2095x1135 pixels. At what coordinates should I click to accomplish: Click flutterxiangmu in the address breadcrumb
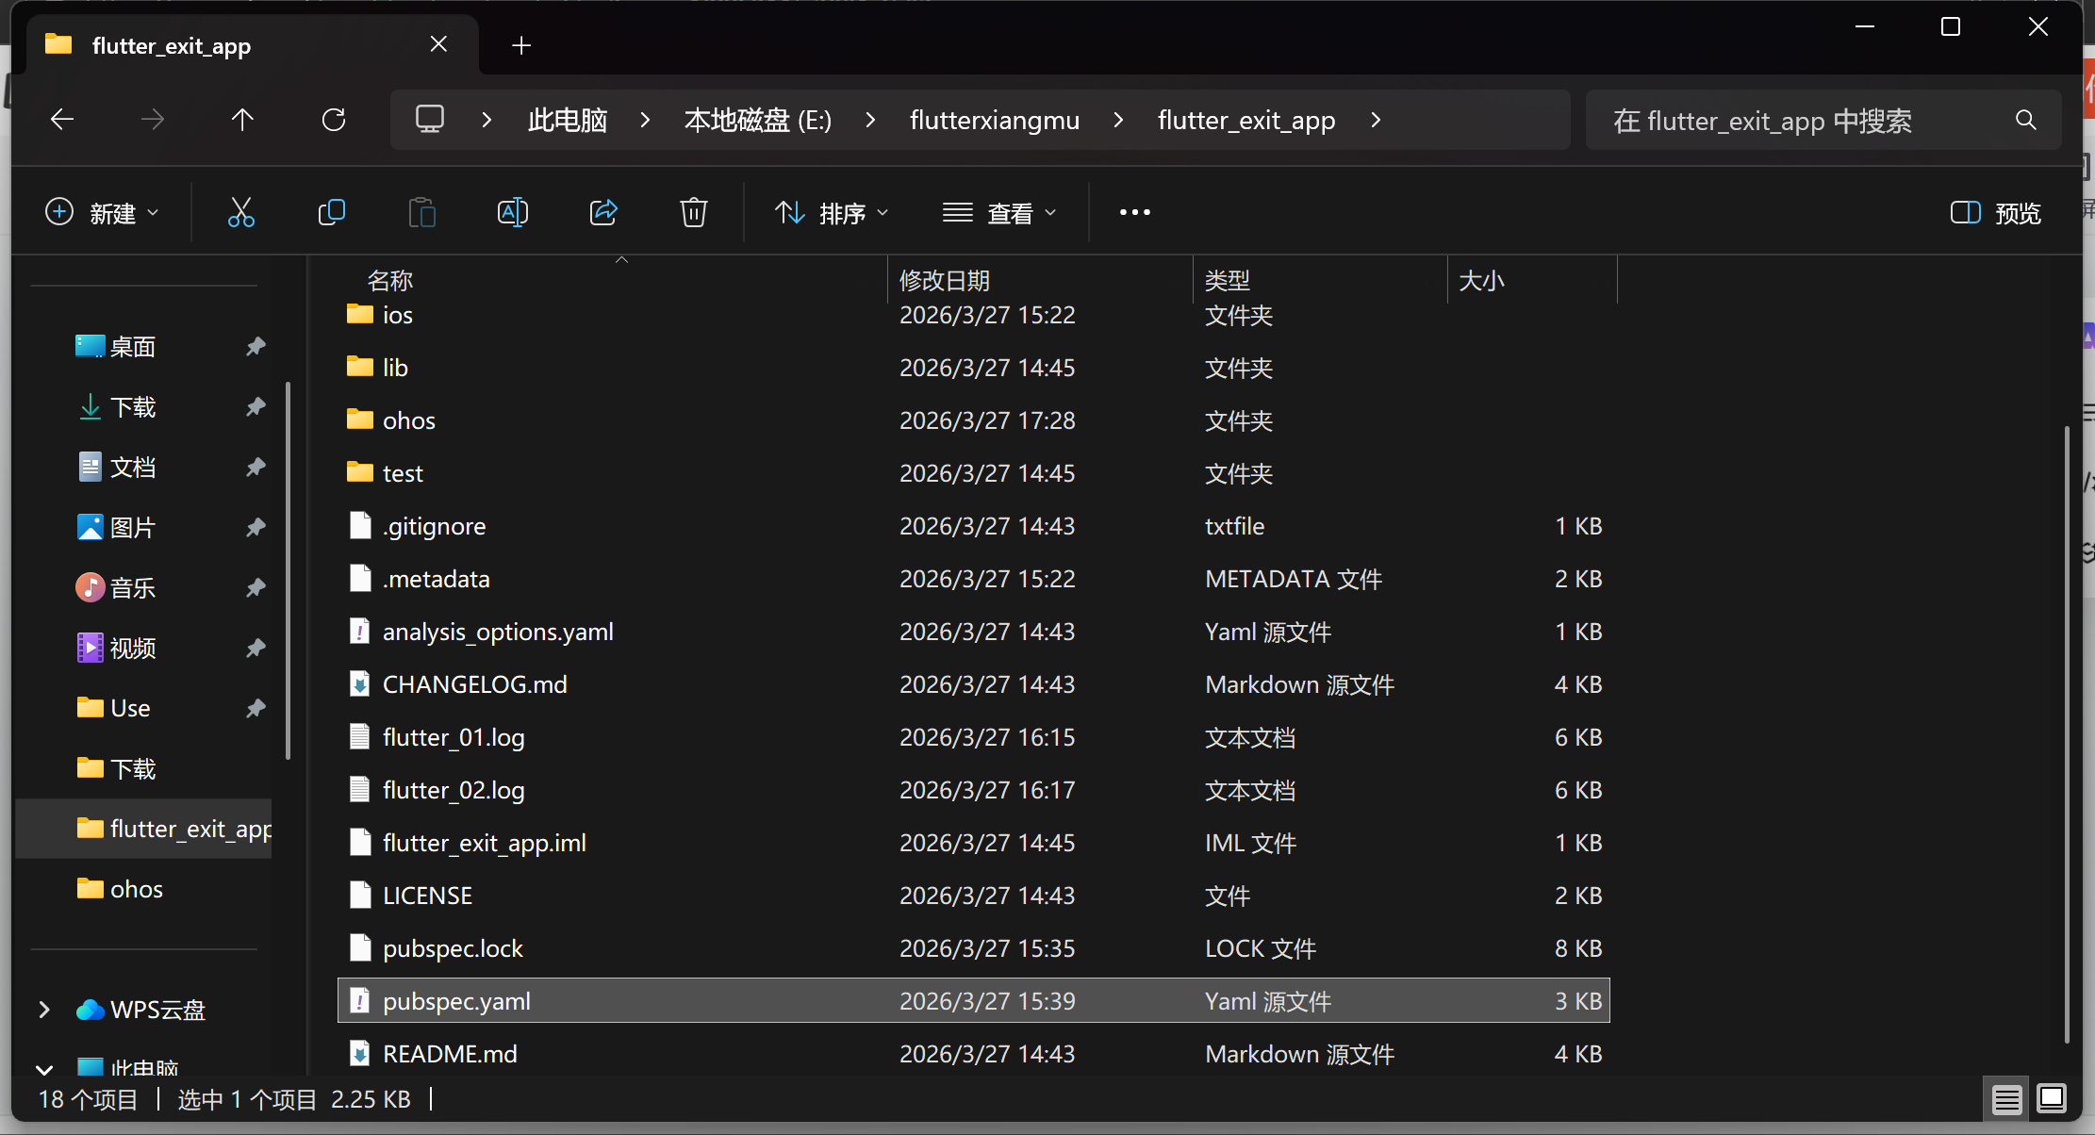(x=994, y=121)
